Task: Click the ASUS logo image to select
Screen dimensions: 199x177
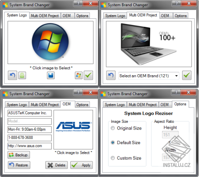Action: [73, 129]
